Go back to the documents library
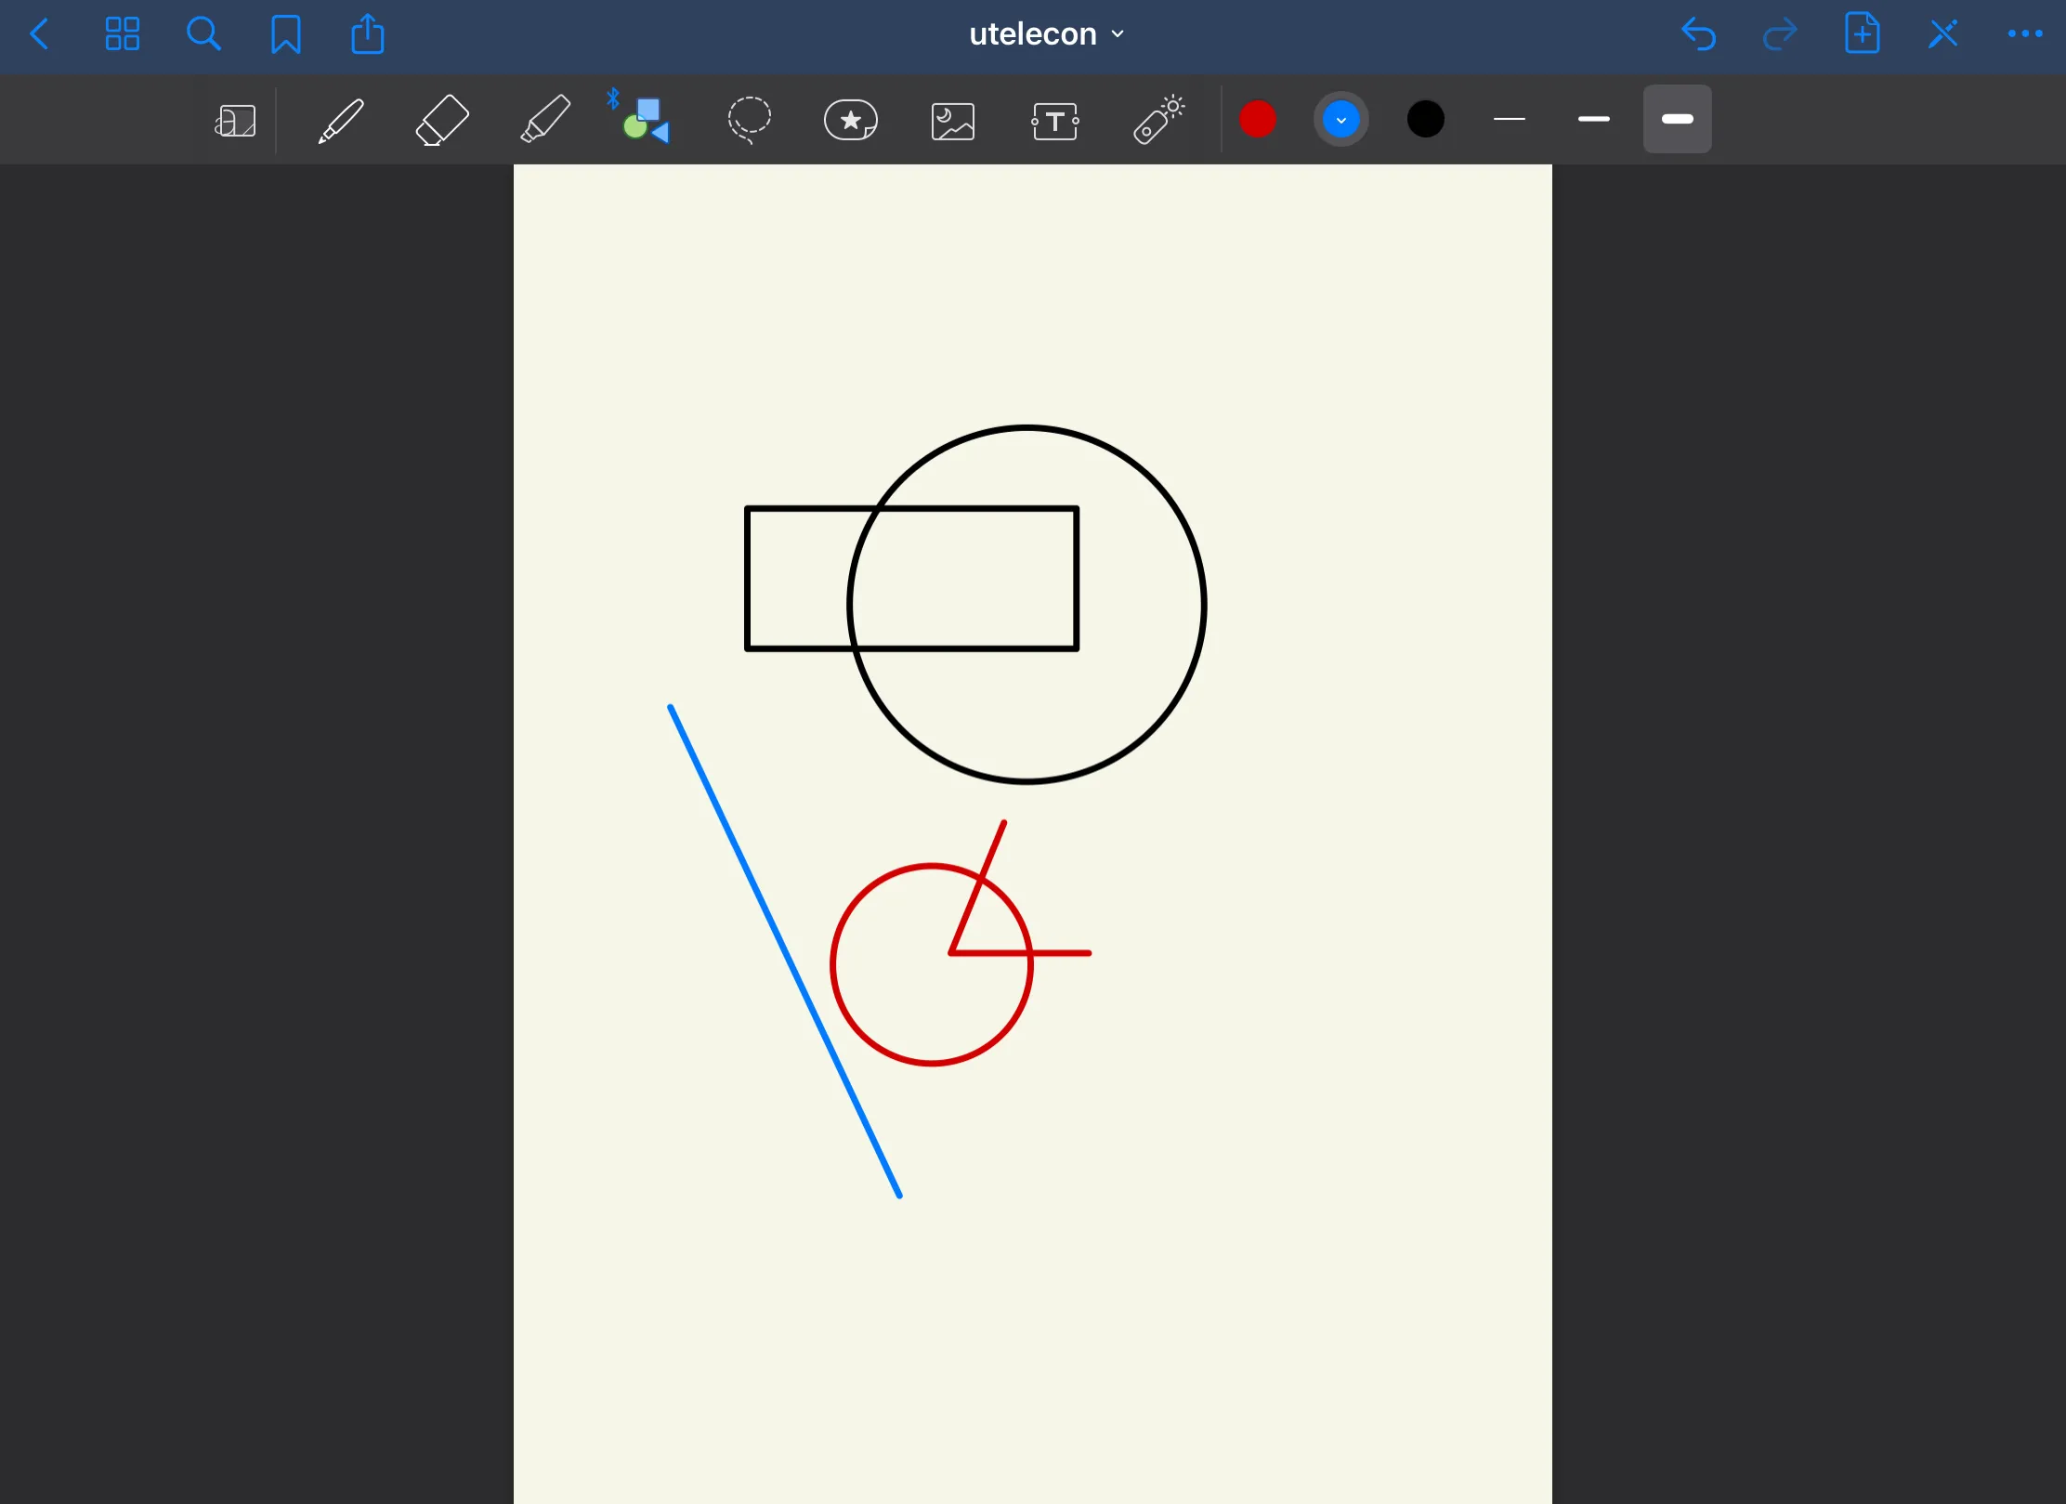Screen dimensions: 2066x1504 pos(40,34)
